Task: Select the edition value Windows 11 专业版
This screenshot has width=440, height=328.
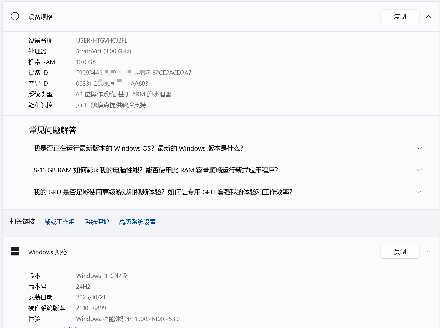Action: tap(102, 276)
